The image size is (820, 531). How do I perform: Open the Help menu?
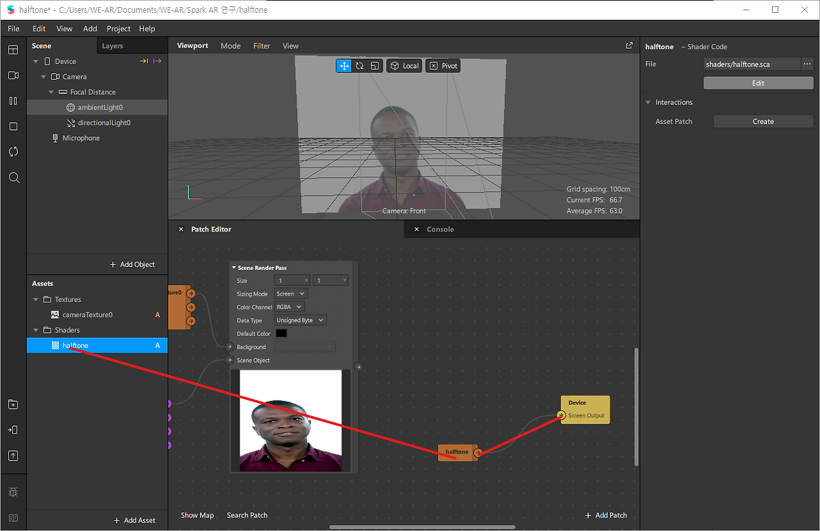[x=147, y=29]
